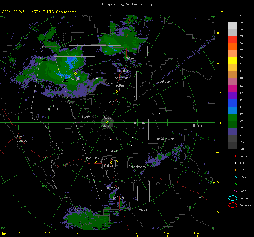Click the Limestone label
Screen dimensions: 254x237
tap(53, 109)
